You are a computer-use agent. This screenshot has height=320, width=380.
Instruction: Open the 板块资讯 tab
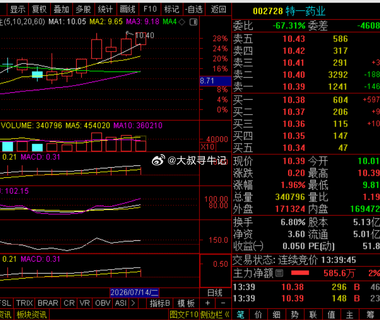(x=31, y=314)
